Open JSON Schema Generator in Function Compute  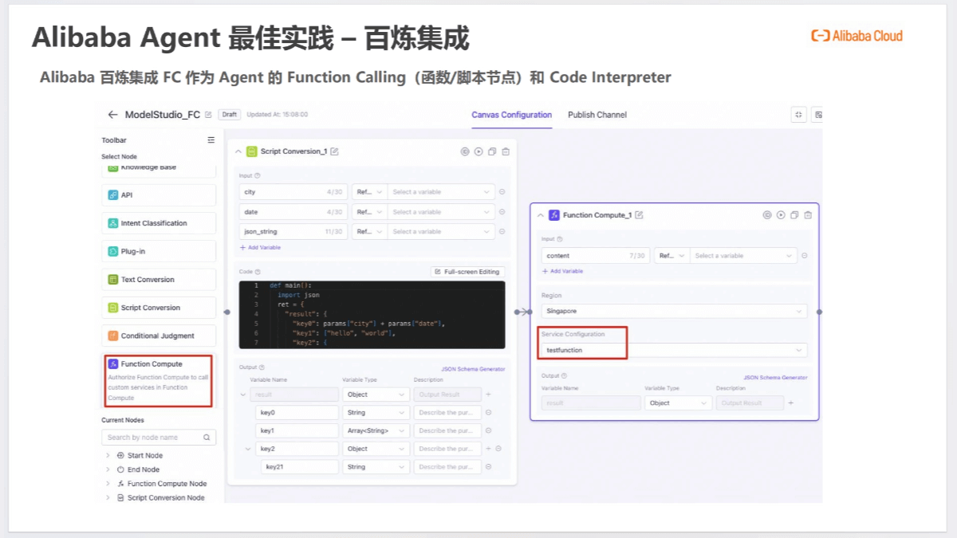coord(775,377)
